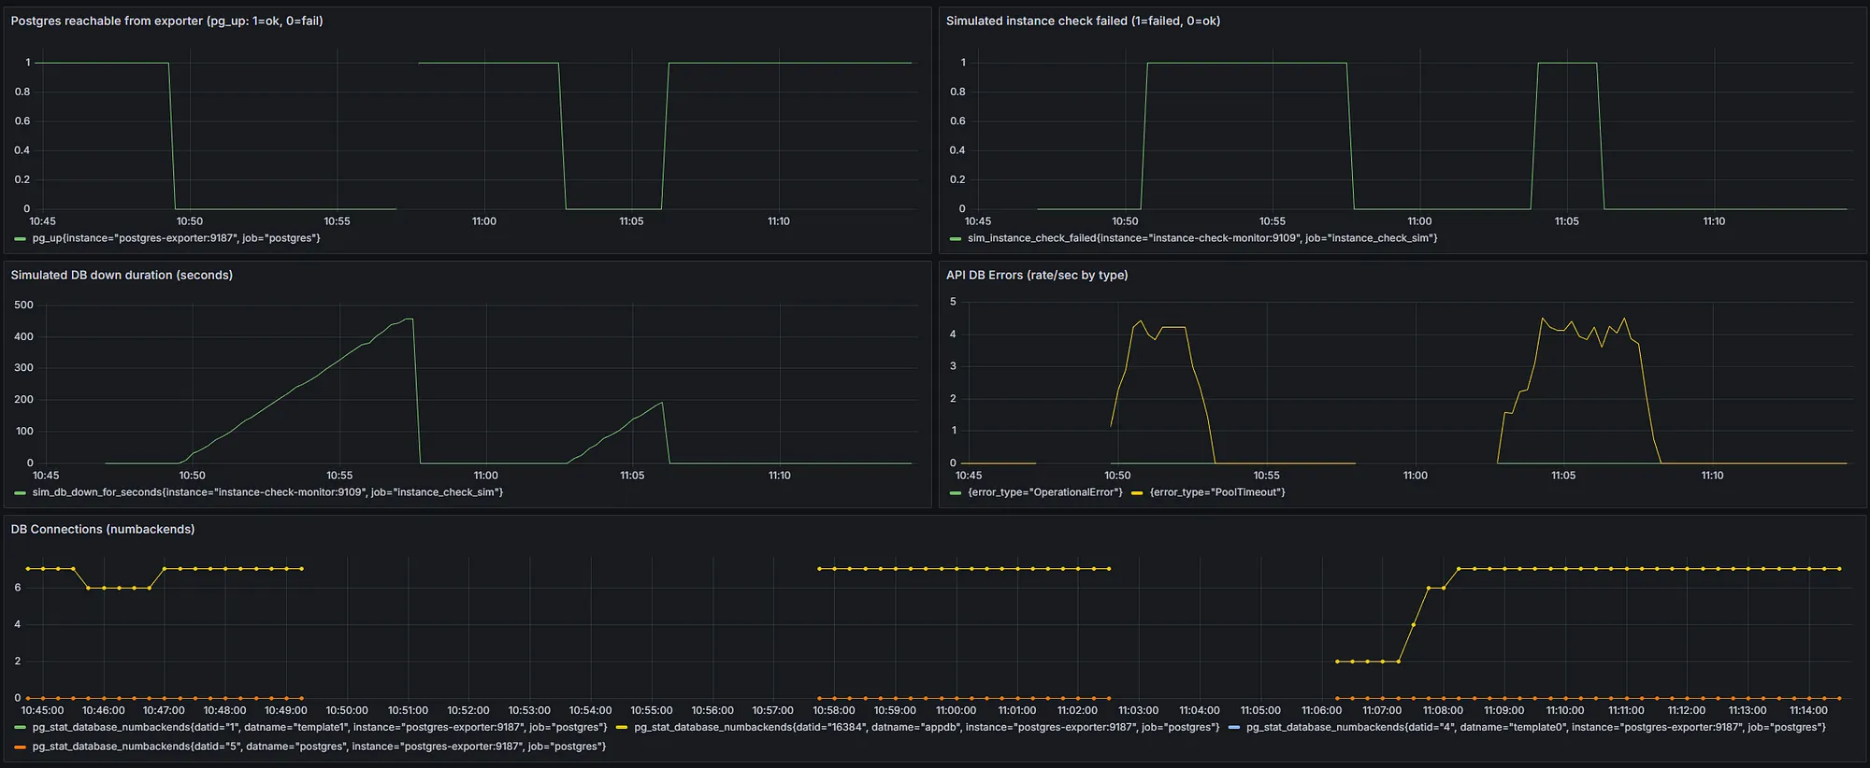Viewport: 1870px width, 768px height.
Task: Click the green color swatch beside pg_up legend
Action: pos(21,239)
